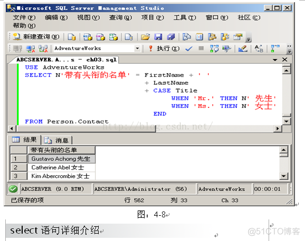The width and height of the screenshot is (305, 241).
Task: Select the row 1 header in results
Action: click(18, 159)
